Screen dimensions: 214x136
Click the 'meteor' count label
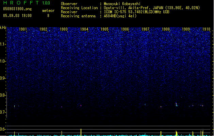[48, 11]
